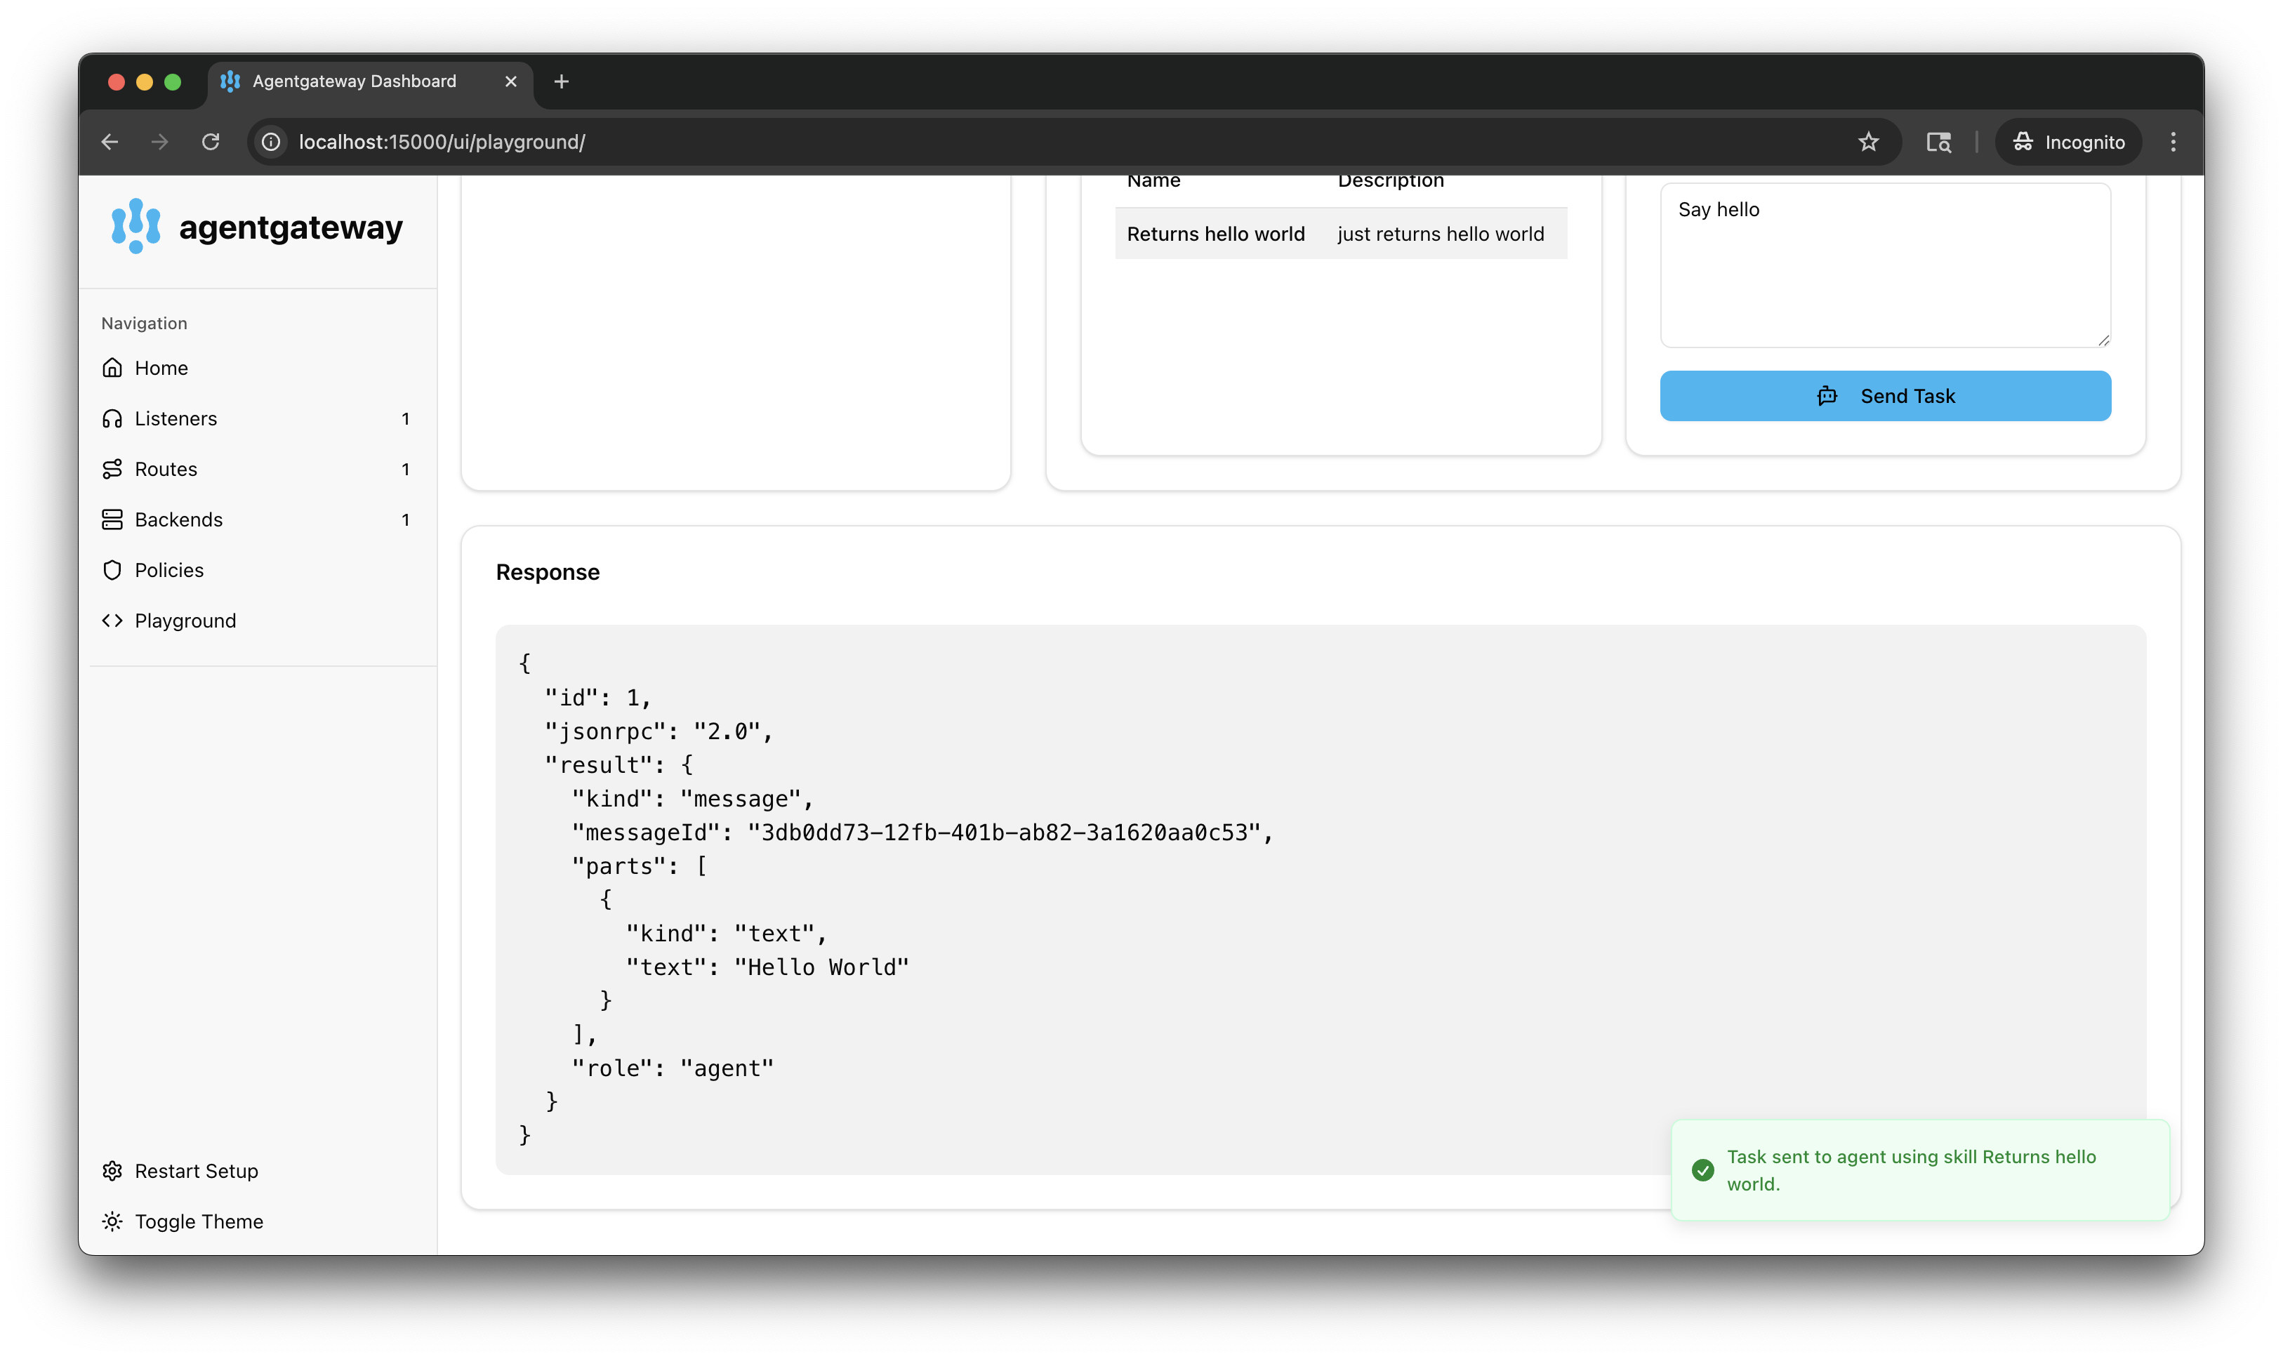Open a new browser tab
This screenshot has height=1359, width=2283.
(x=562, y=81)
